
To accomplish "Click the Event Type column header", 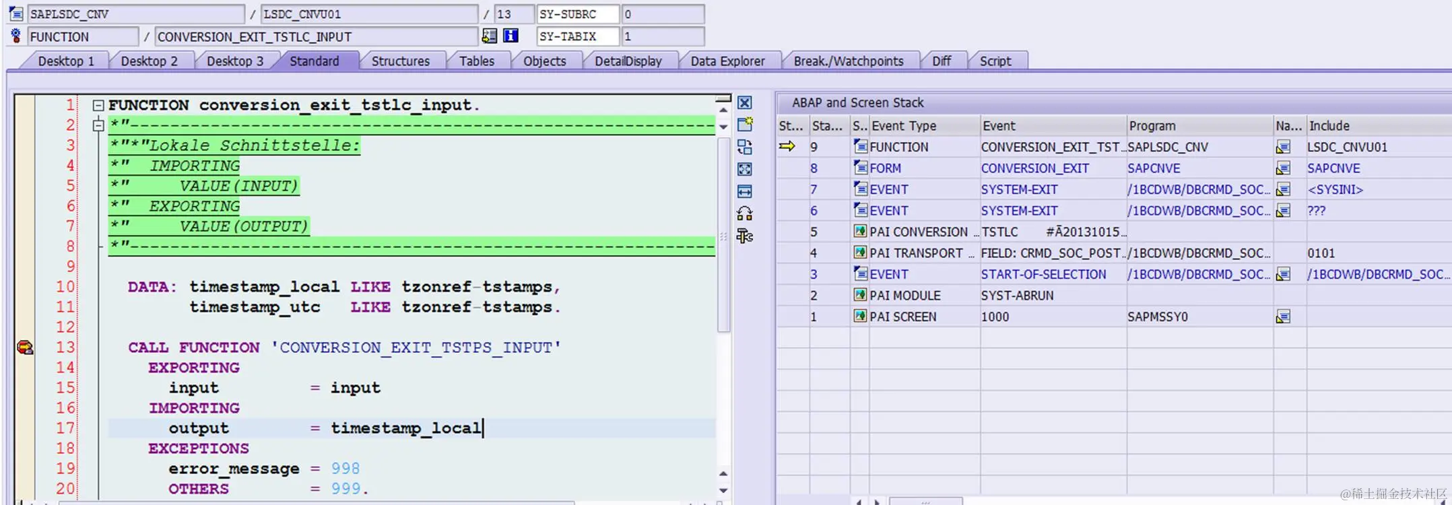I will pyautogui.click(x=924, y=126).
